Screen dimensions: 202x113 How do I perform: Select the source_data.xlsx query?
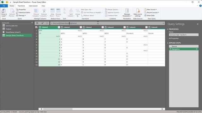point(17,26)
